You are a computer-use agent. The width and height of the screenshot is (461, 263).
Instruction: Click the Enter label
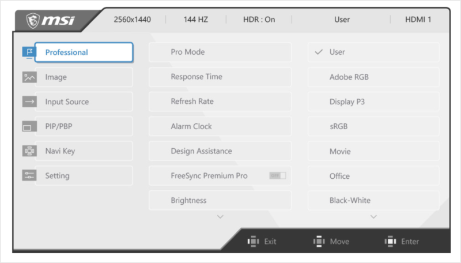410,242
